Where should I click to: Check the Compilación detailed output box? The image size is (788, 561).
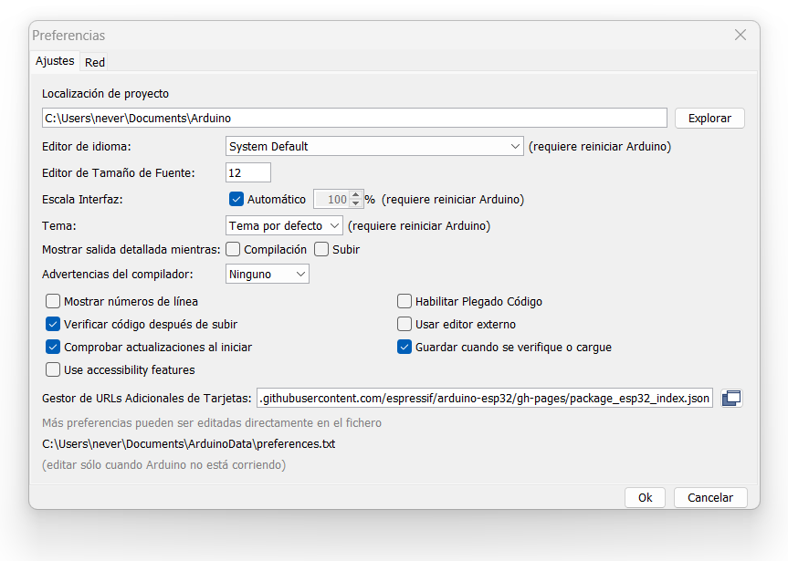pyautogui.click(x=233, y=250)
